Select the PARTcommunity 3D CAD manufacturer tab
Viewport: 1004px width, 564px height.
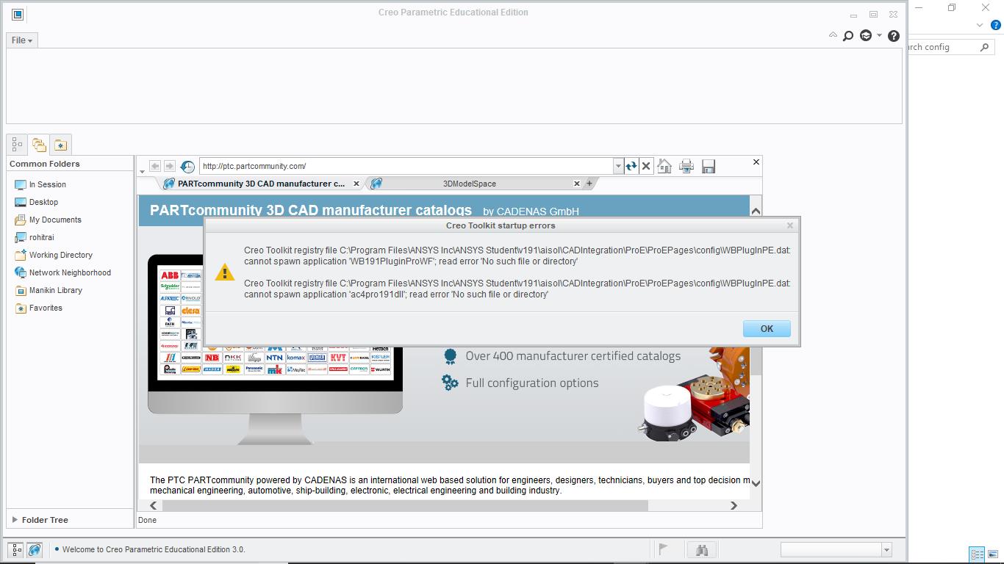pyautogui.click(x=257, y=184)
